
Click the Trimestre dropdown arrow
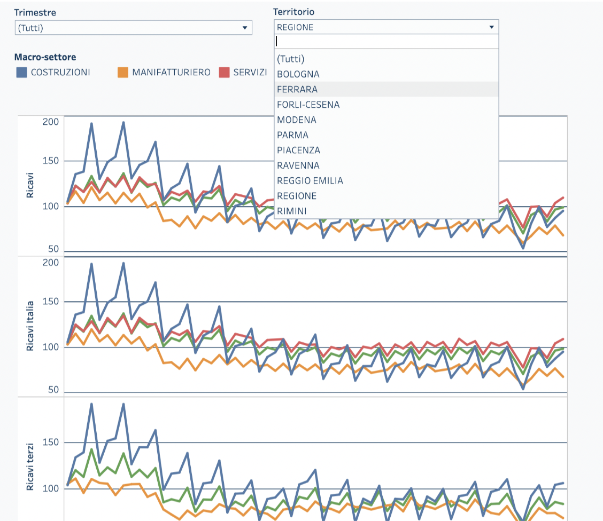[x=245, y=28]
